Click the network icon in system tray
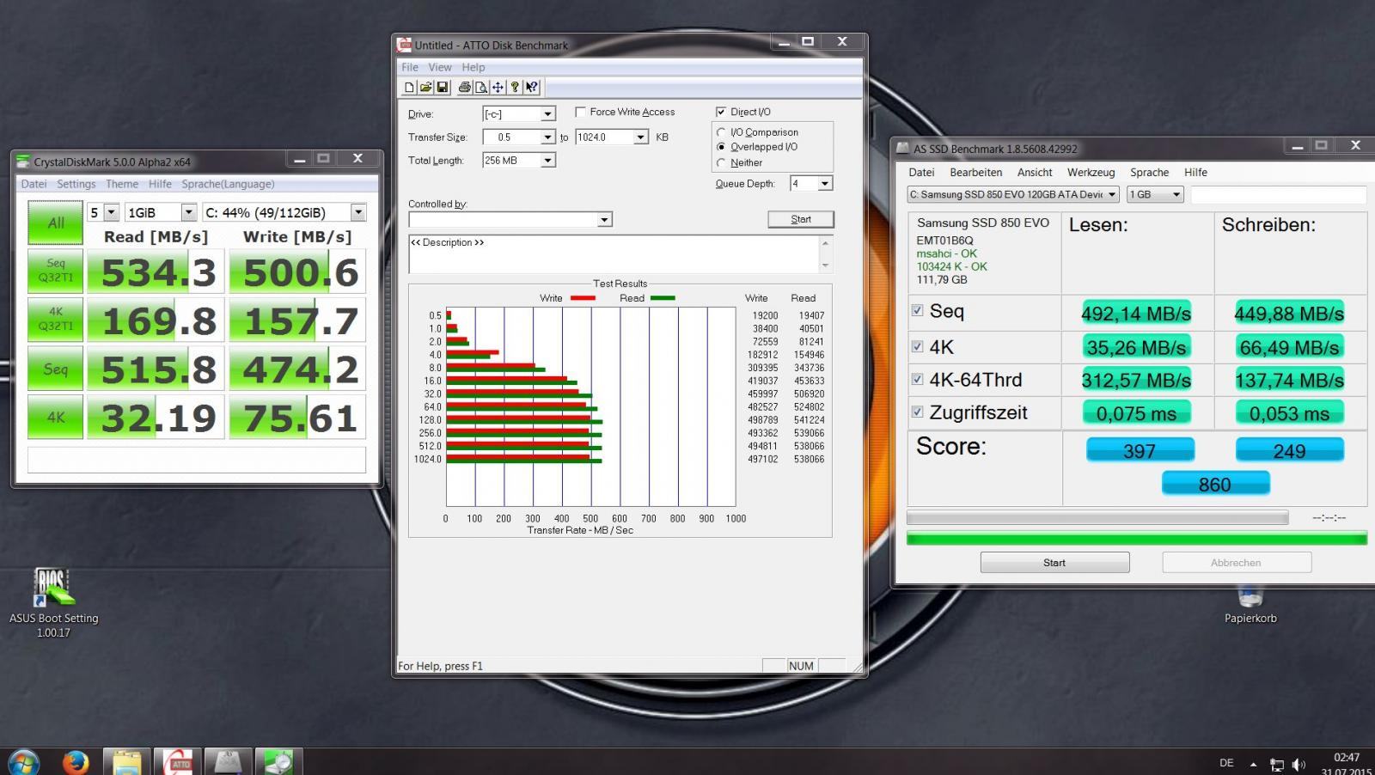 (1276, 764)
